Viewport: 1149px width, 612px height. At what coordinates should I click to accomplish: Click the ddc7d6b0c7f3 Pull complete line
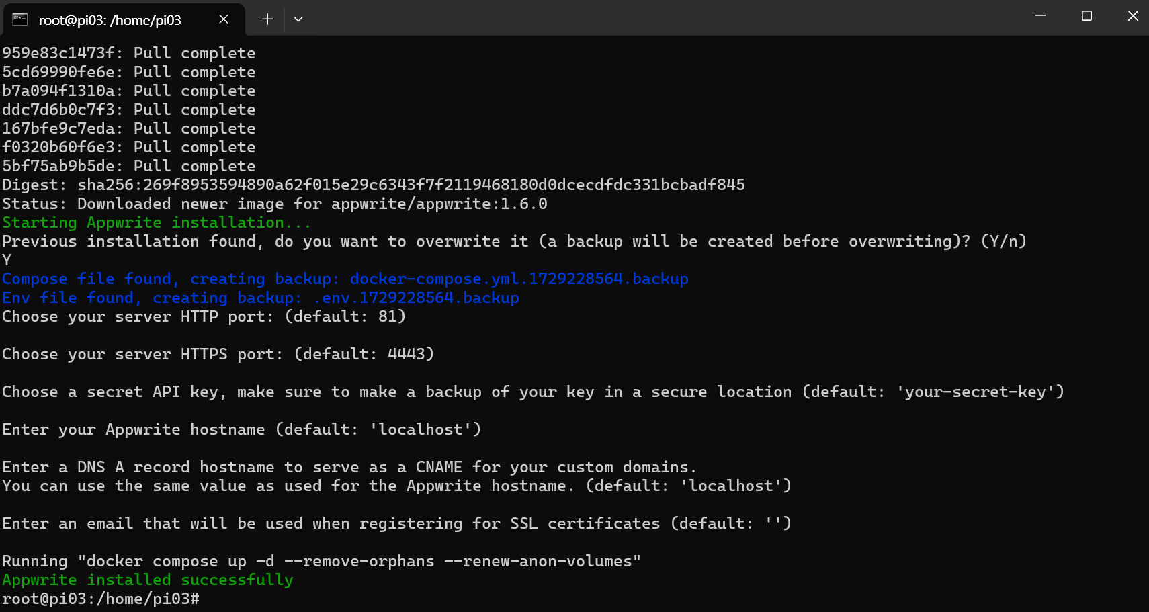point(129,110)
